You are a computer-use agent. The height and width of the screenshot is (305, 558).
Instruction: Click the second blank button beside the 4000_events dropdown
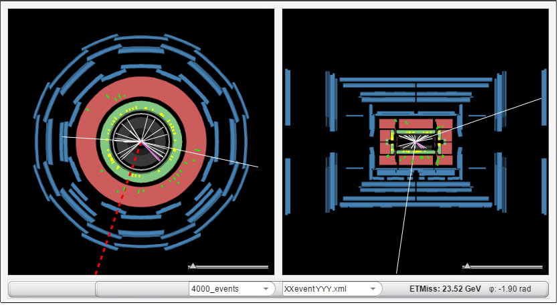pyautogui.click(x=143, y=289)
